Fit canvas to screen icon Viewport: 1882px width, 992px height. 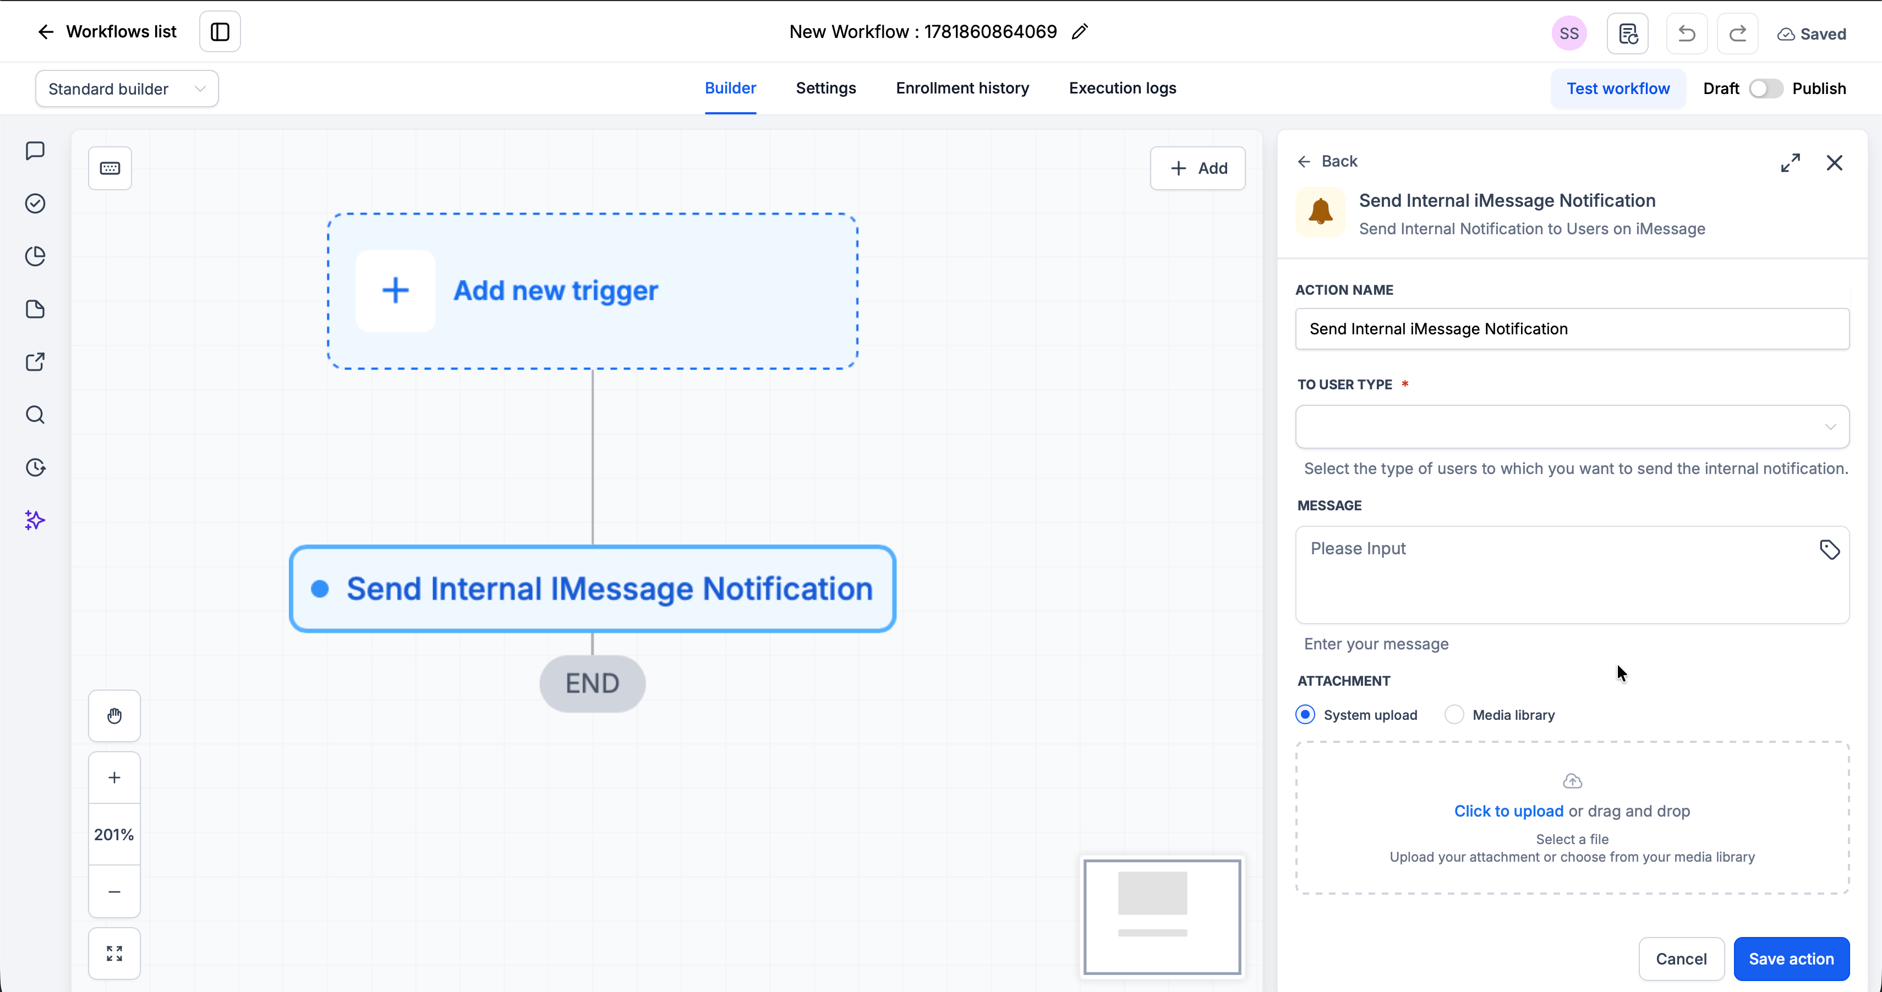[114, 954]
